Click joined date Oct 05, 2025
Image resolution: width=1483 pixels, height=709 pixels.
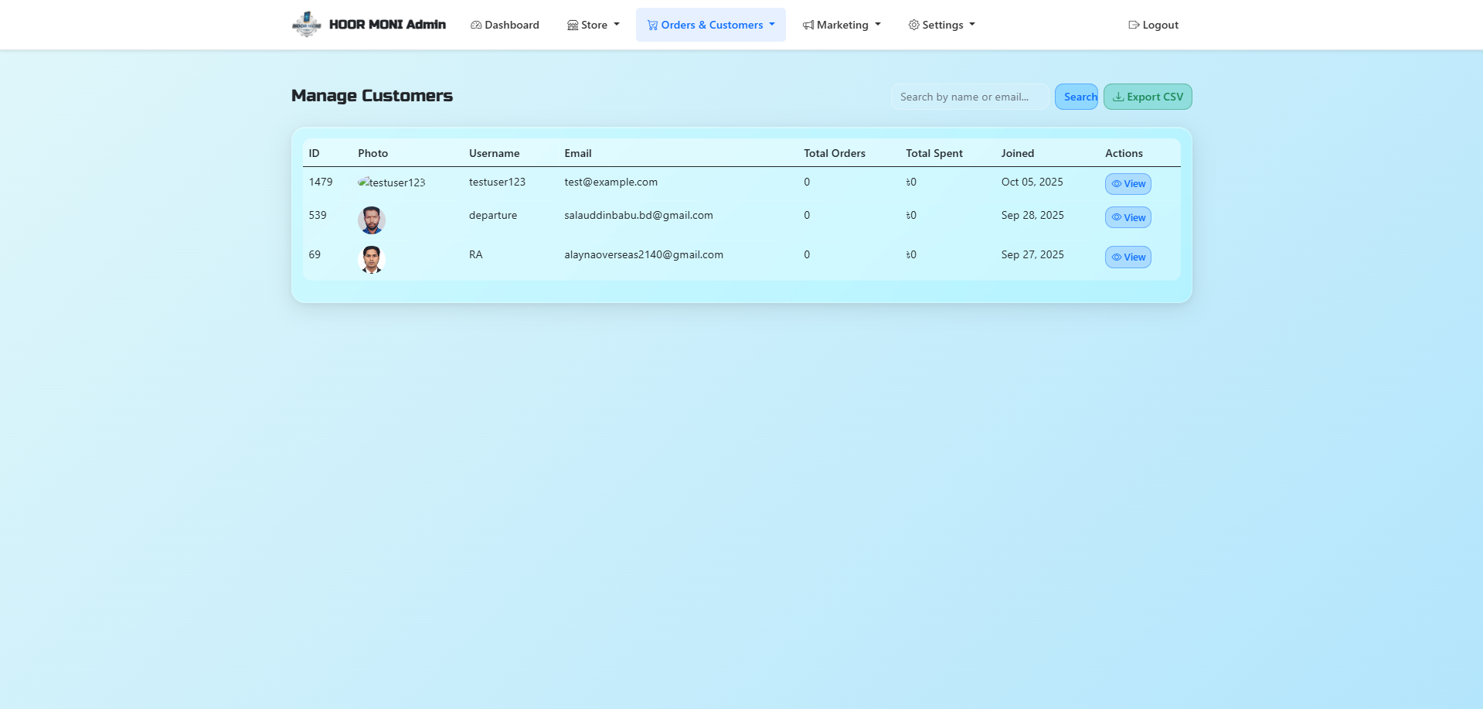click(1032, 182)
